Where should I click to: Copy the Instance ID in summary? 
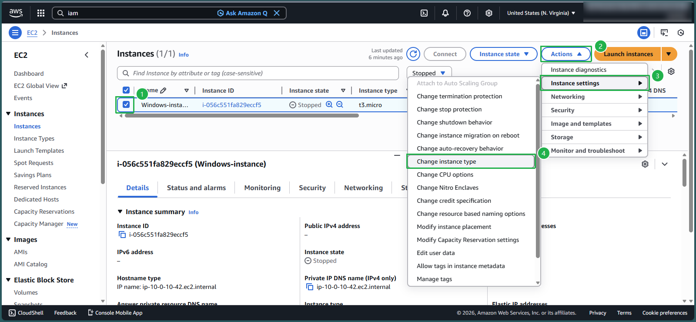(x=122, y=235)
